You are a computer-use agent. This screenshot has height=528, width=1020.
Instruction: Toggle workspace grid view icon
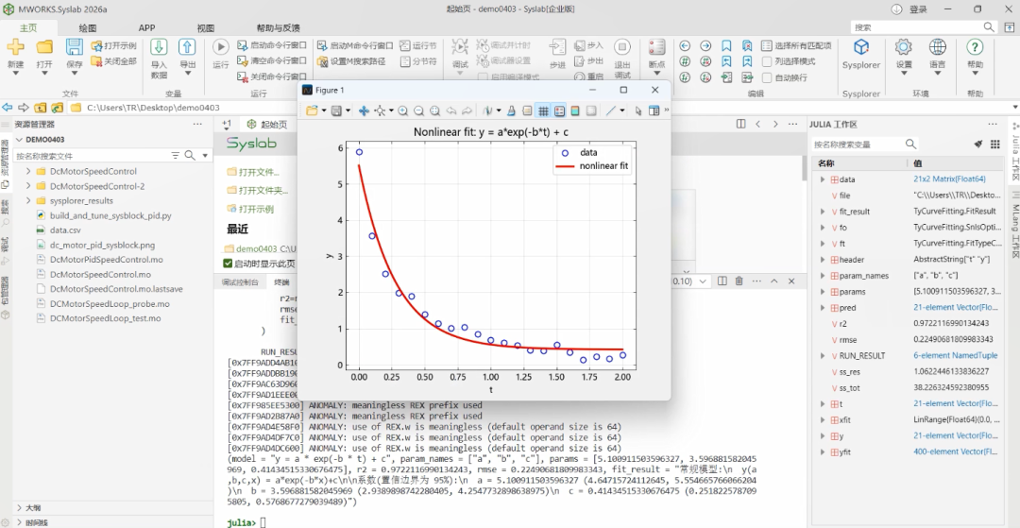tap(994, 145)
